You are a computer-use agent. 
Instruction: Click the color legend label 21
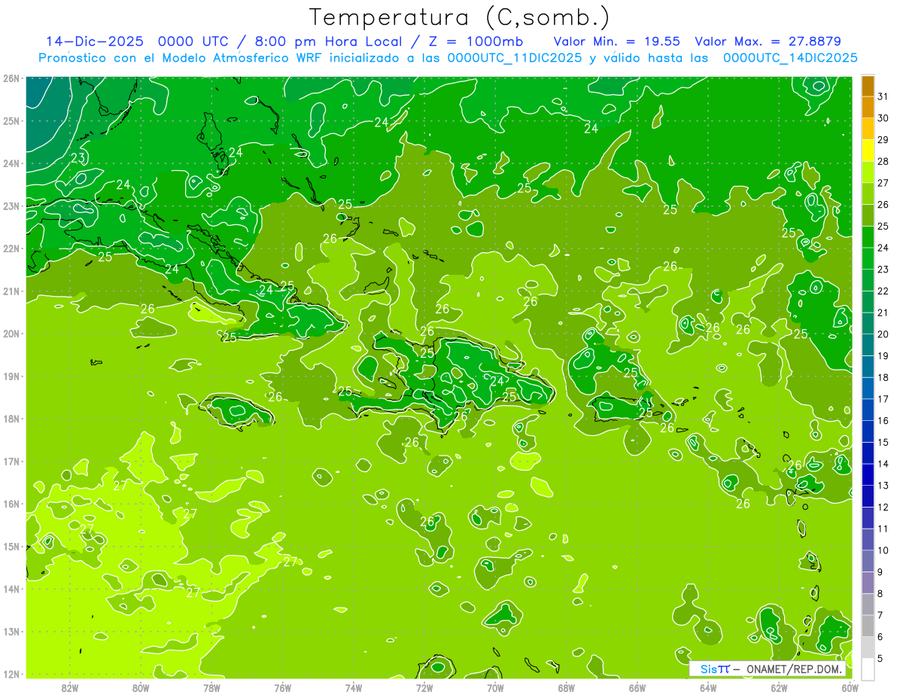pos(883,312)
